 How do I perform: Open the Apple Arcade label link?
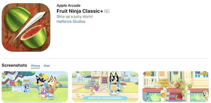pos(69,6)
